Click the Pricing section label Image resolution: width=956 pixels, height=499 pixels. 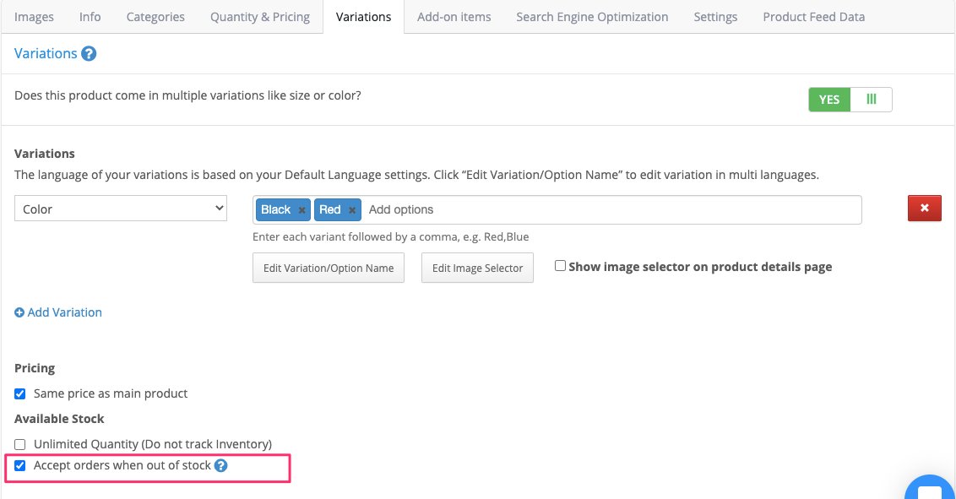coord(35,369)
